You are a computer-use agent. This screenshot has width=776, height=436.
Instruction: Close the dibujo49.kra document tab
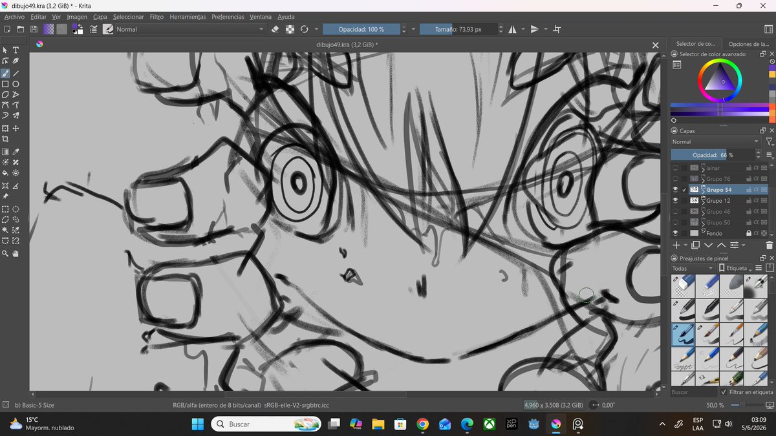click(x=655, y=45)
